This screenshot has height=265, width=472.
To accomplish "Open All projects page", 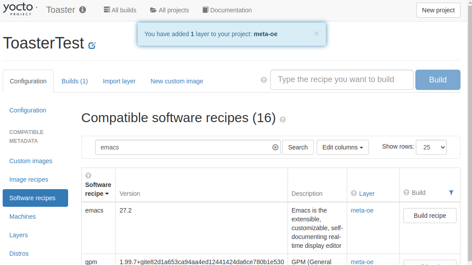I will point(169,10).
